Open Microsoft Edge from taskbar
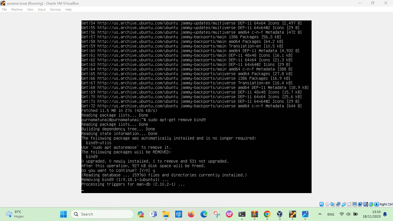This screenshot has width=393, height=221. pos(204,214)
